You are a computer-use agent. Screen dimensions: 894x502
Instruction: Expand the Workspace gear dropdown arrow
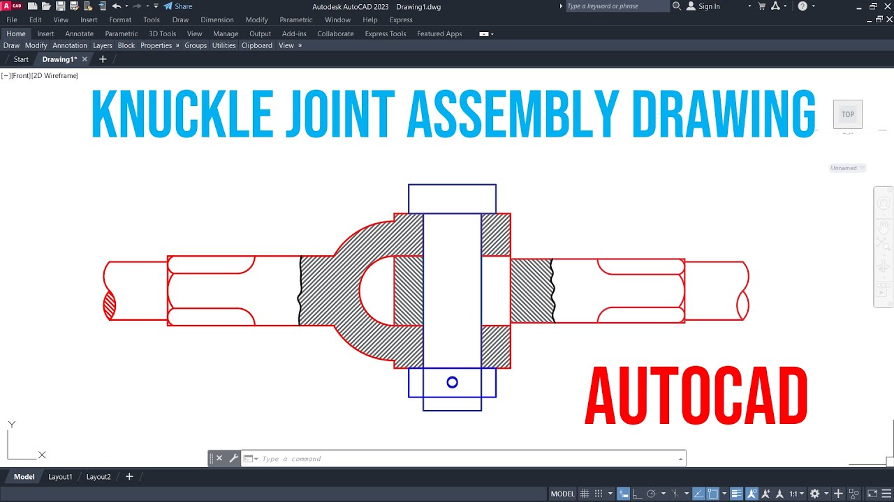[x=826, y=494]
